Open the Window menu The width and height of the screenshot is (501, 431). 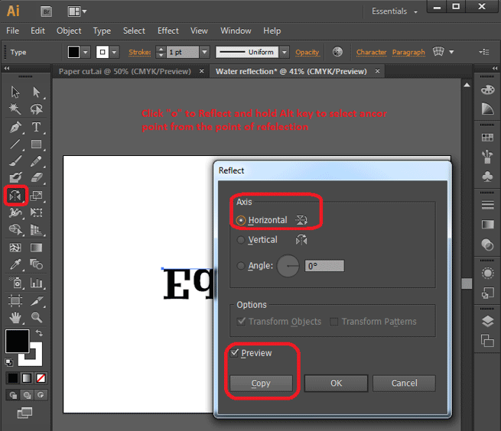pos(236,31)
